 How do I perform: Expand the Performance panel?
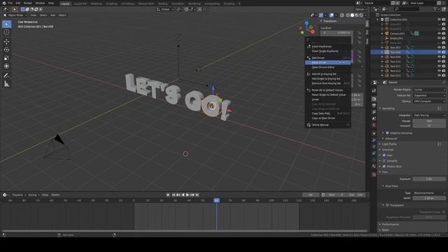point(390,224)
